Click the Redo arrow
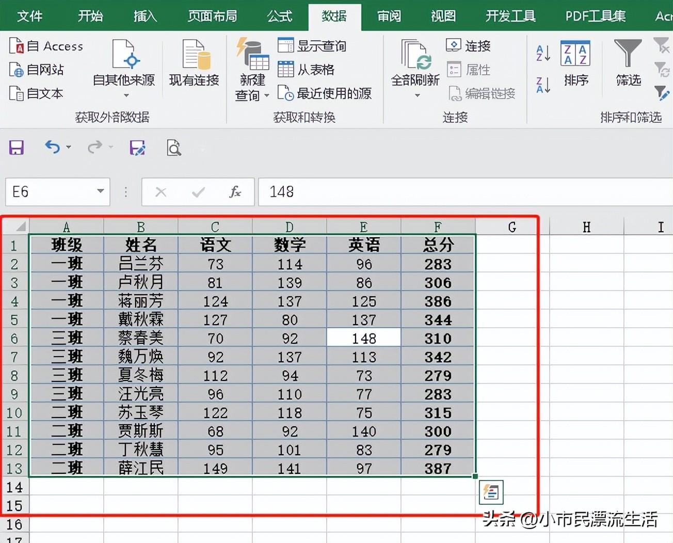Image resolution: width=673 pixels, height=543 pixels. point(94,148)
